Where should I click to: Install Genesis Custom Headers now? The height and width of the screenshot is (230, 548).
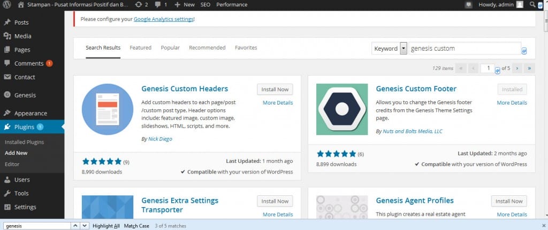tap(275, 89)
